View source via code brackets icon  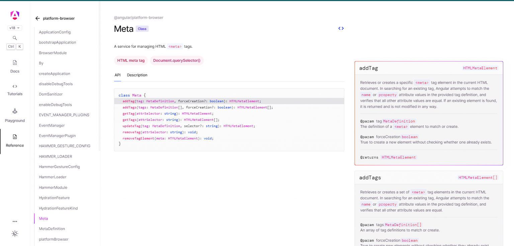point(341,28)
